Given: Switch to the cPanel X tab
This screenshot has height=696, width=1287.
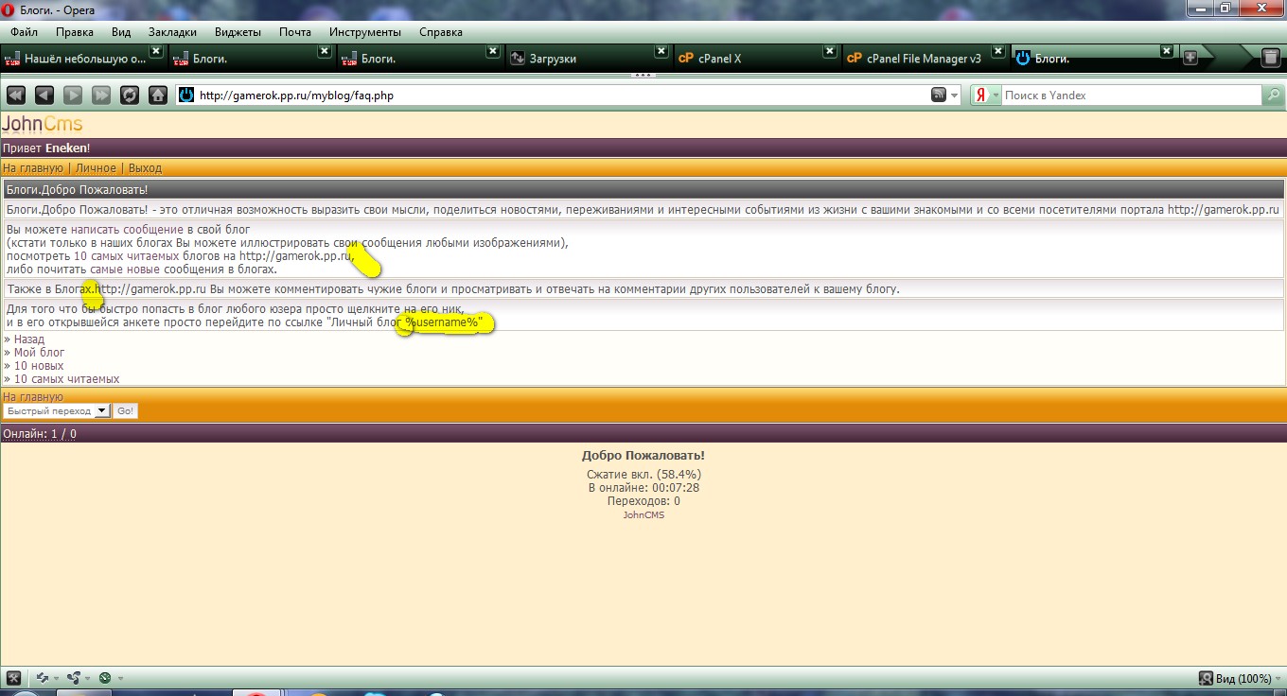Looking at the screenshot, I should (x=757, y=59).
